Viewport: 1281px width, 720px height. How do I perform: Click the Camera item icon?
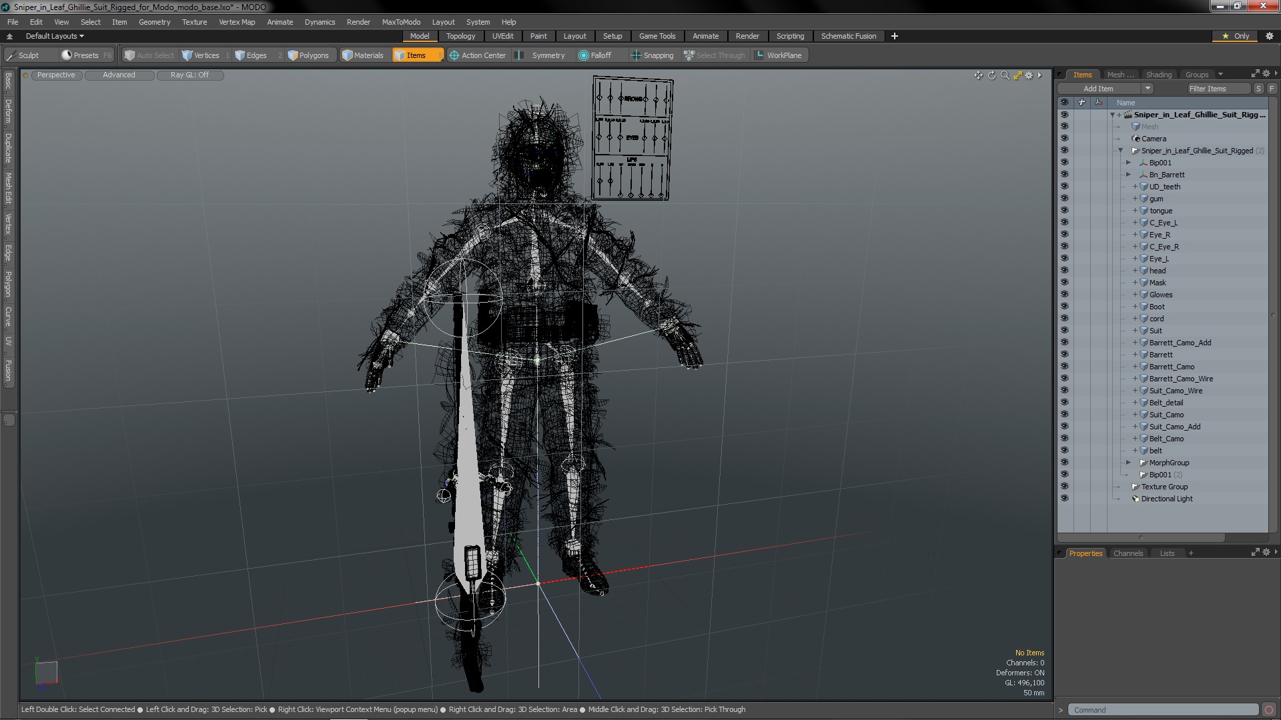[x=1136, y=139]
